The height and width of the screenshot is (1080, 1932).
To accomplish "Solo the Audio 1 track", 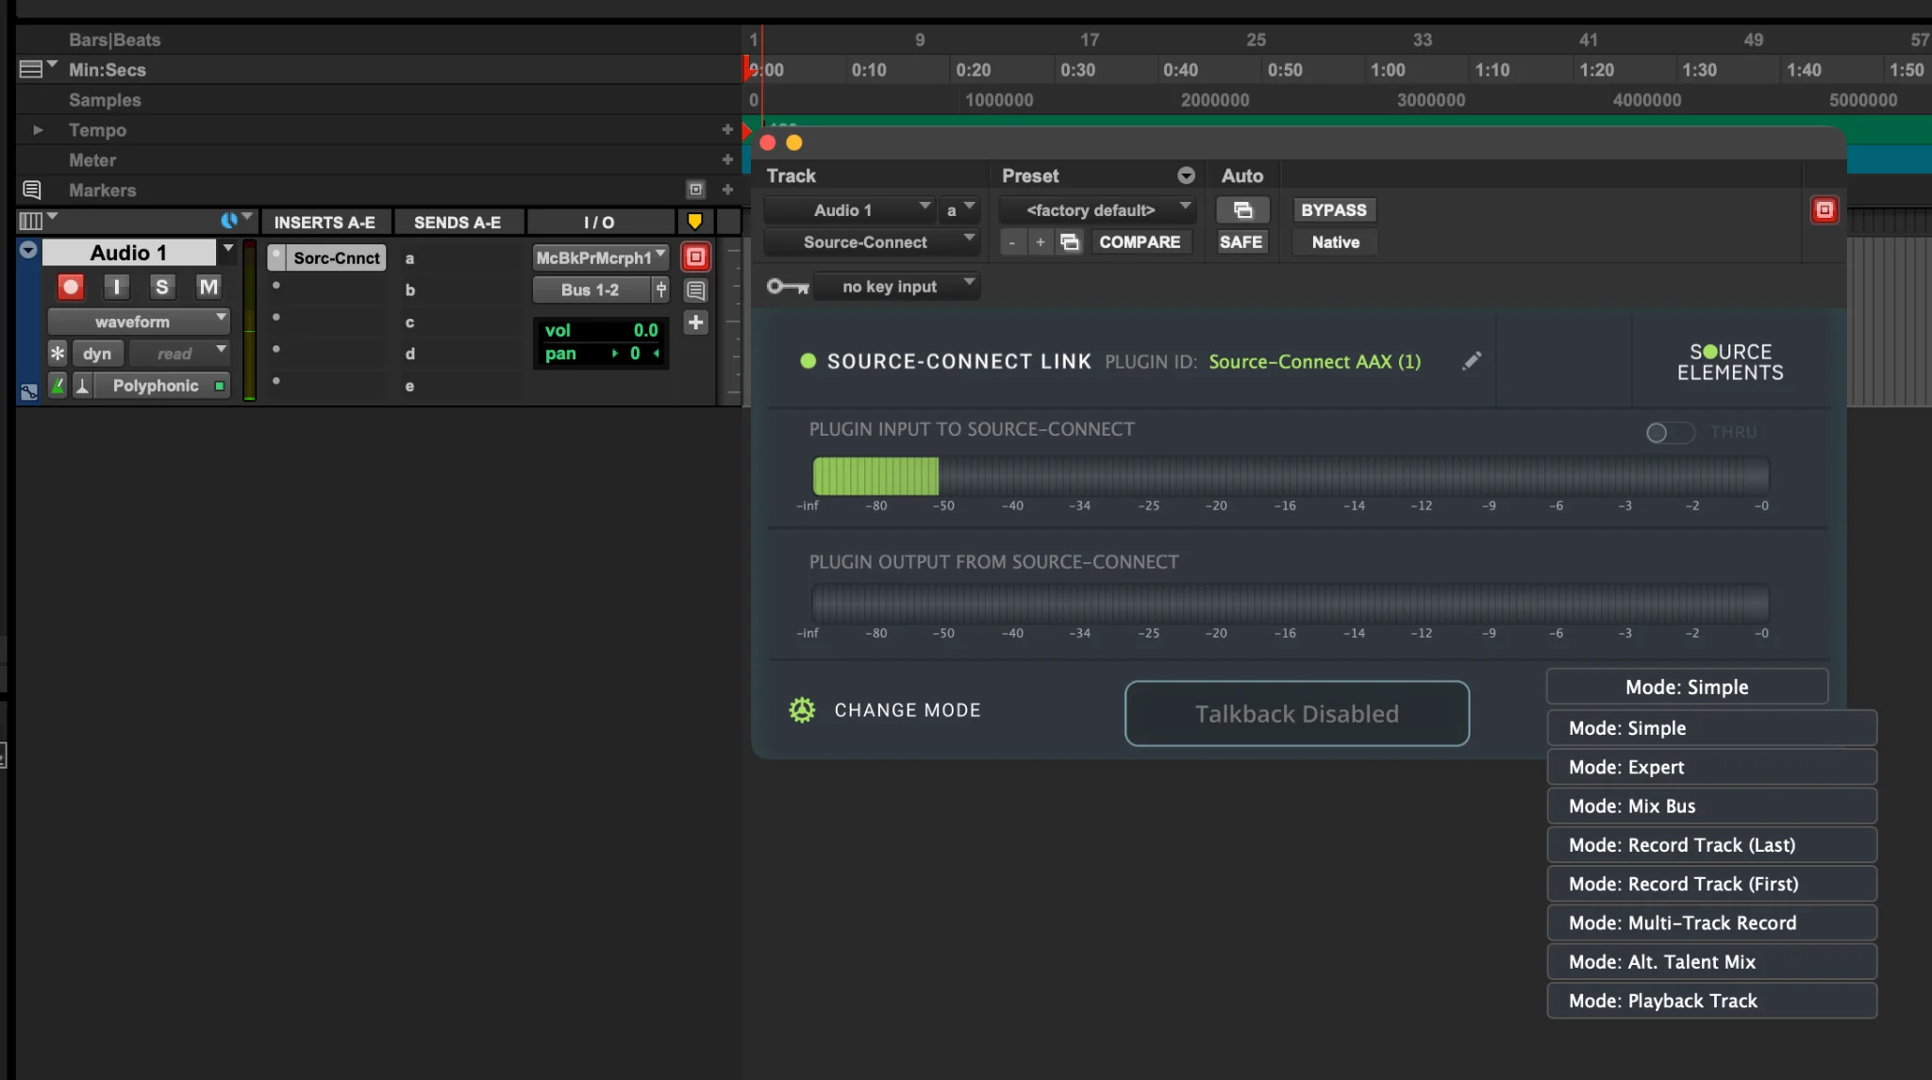I will pyautogui.click(x=162, y=287).
